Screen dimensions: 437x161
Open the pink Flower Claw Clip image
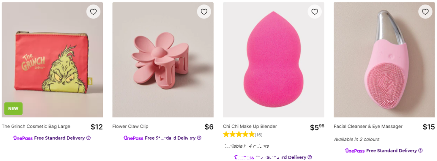pos(163,60)
